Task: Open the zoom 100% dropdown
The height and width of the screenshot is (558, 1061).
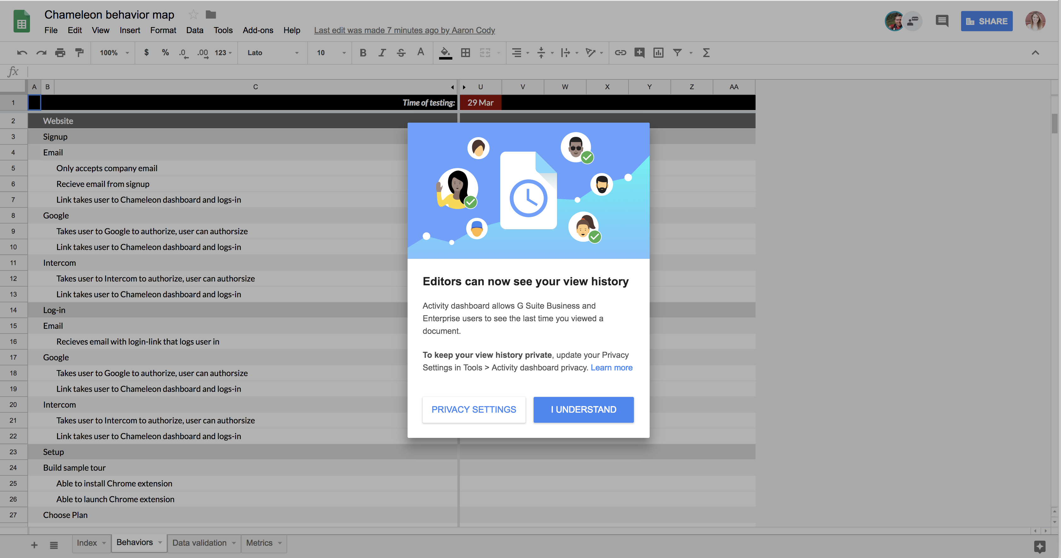Action: (x=114, y=53)
